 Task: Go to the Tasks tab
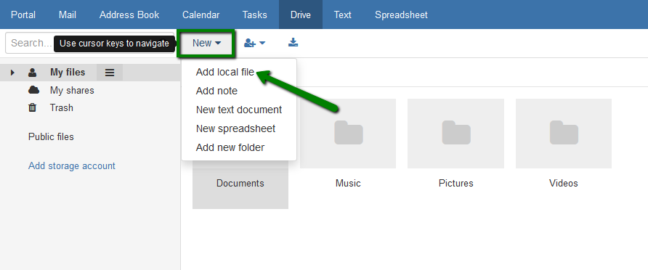[x=254, y=15]
